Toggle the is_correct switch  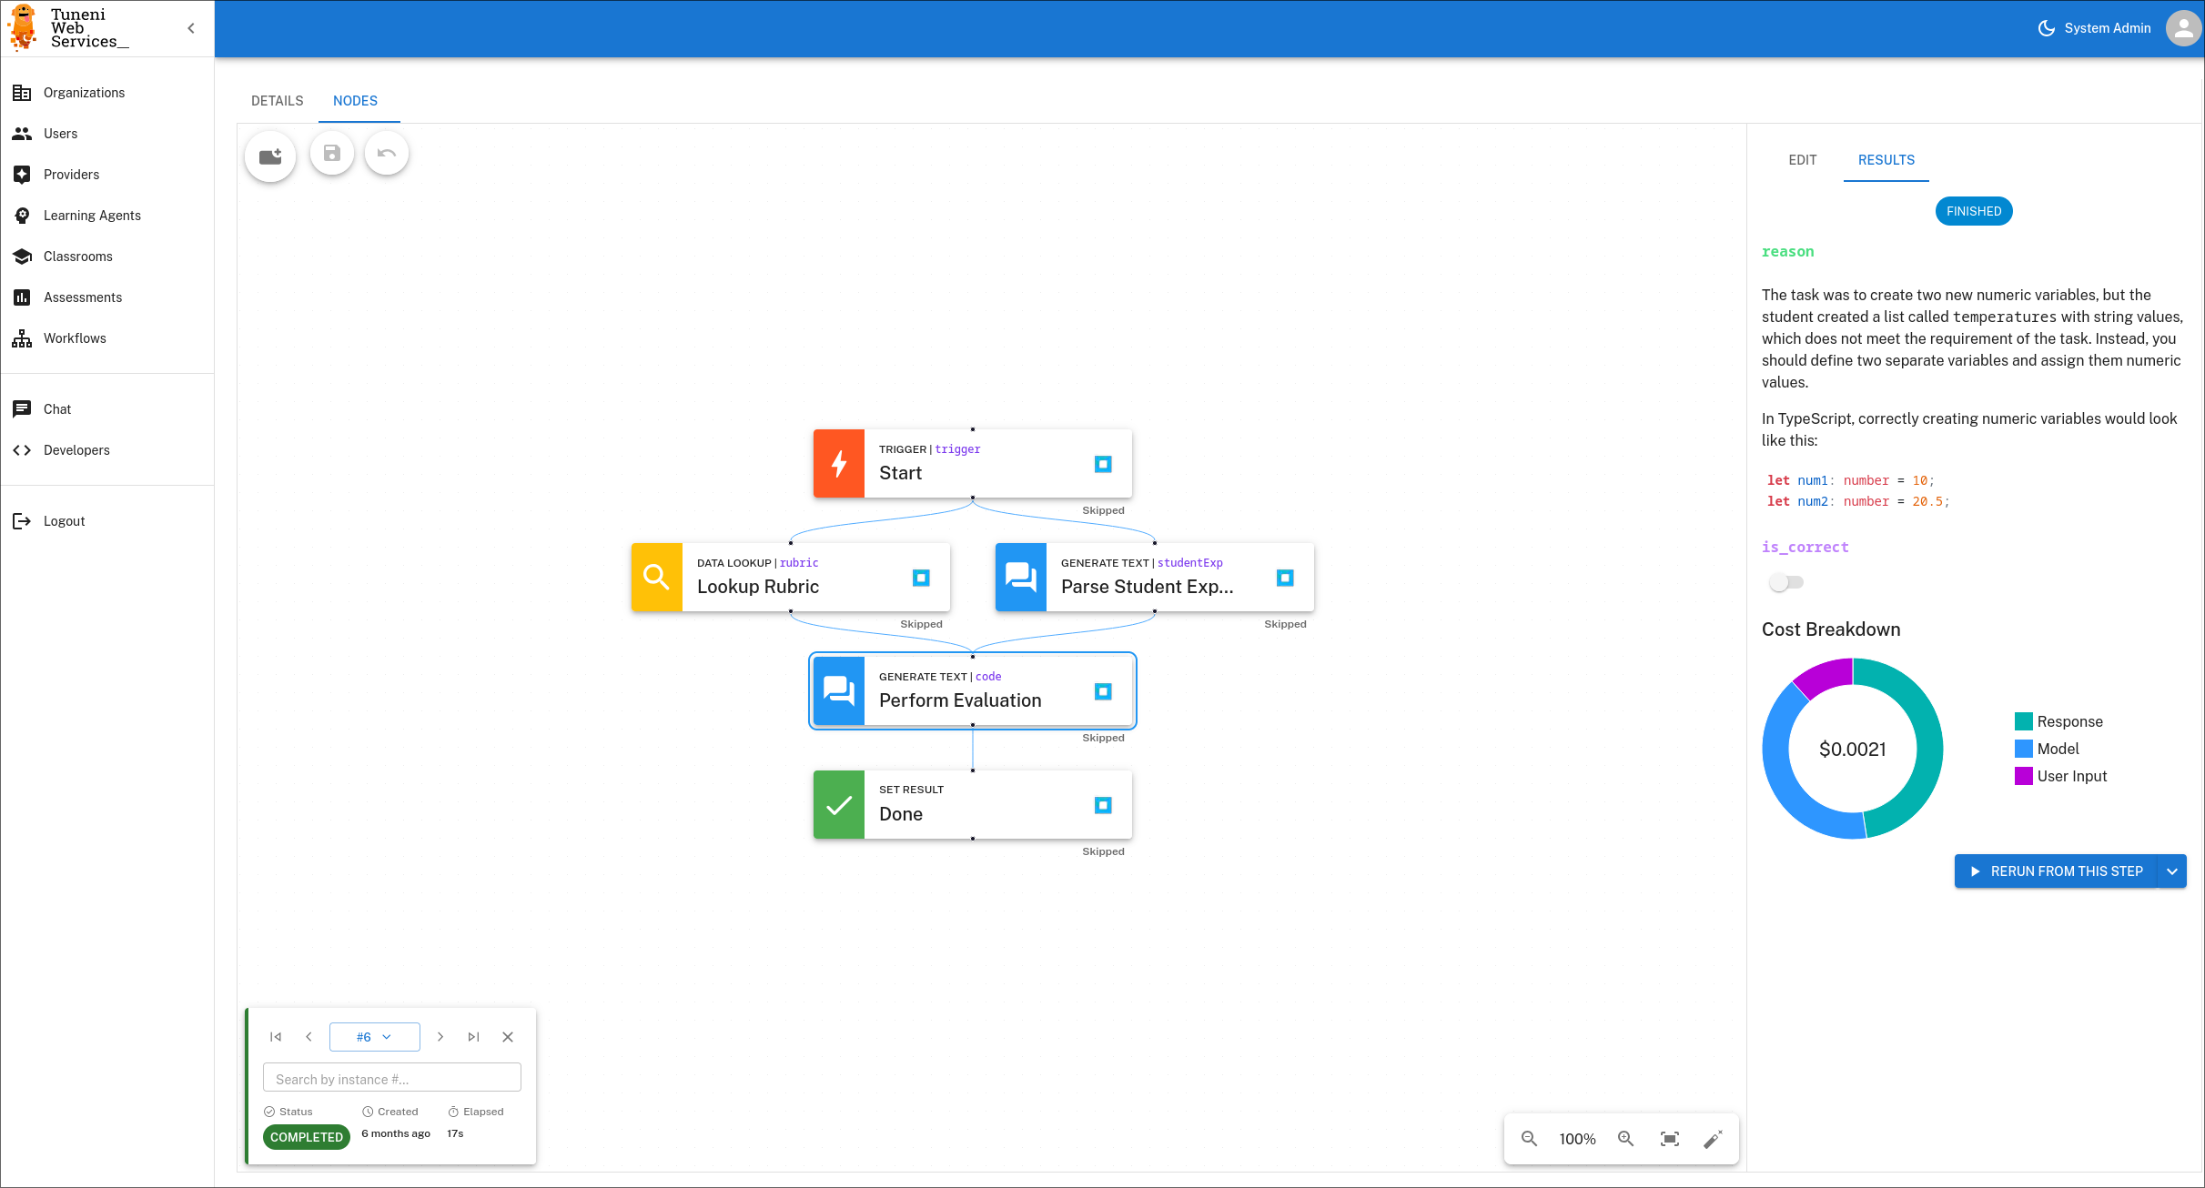click(x=1785, y=582)
